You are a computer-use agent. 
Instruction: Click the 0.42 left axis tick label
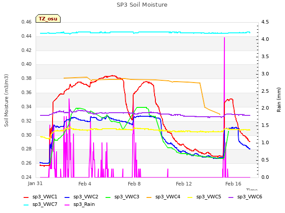27,50
